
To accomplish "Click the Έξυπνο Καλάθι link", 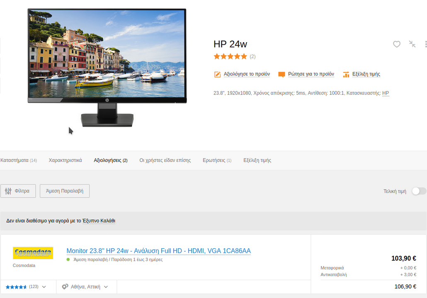I will point(99,221).
